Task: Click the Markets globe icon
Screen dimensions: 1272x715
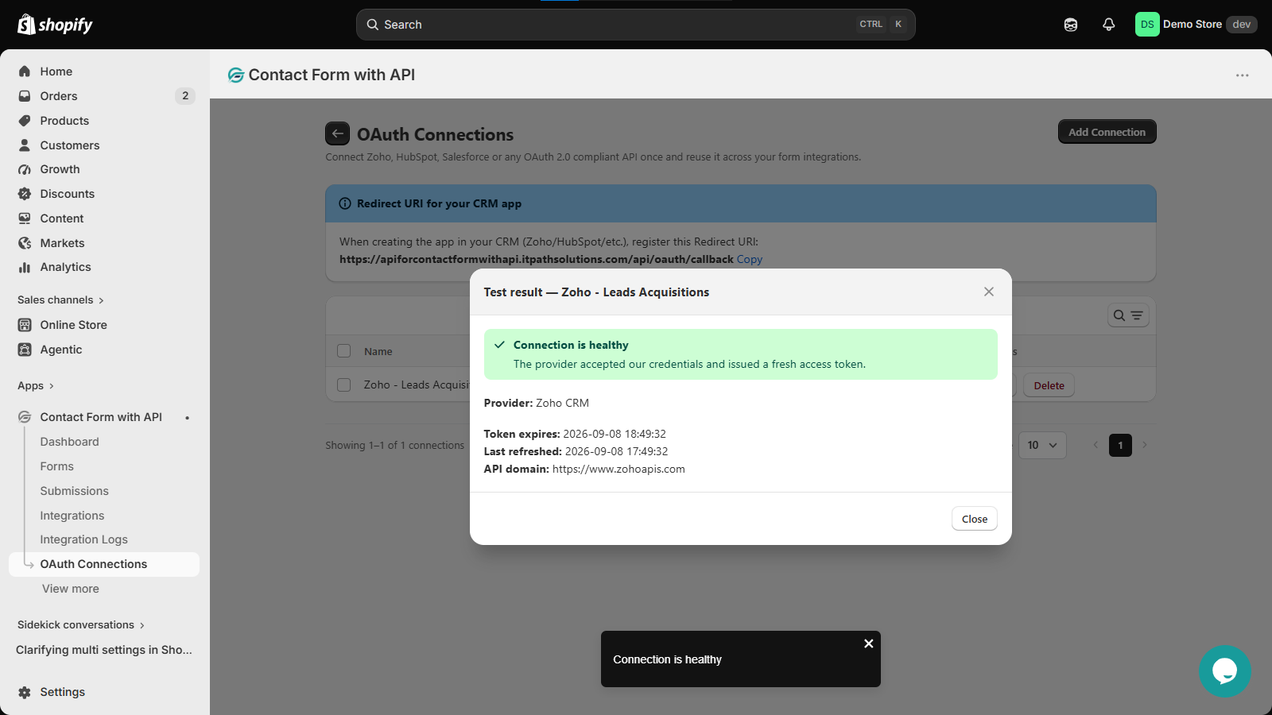Action: 25,243
